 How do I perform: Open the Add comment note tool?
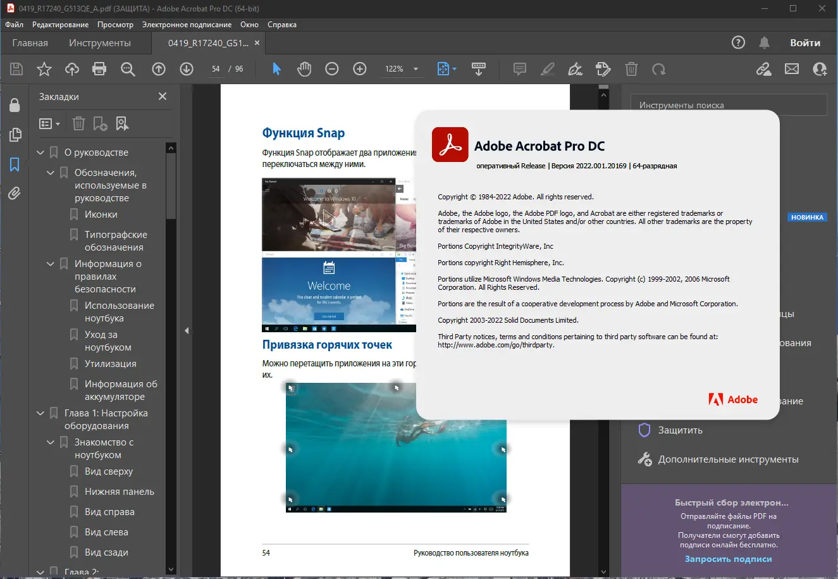coord(520,69)
